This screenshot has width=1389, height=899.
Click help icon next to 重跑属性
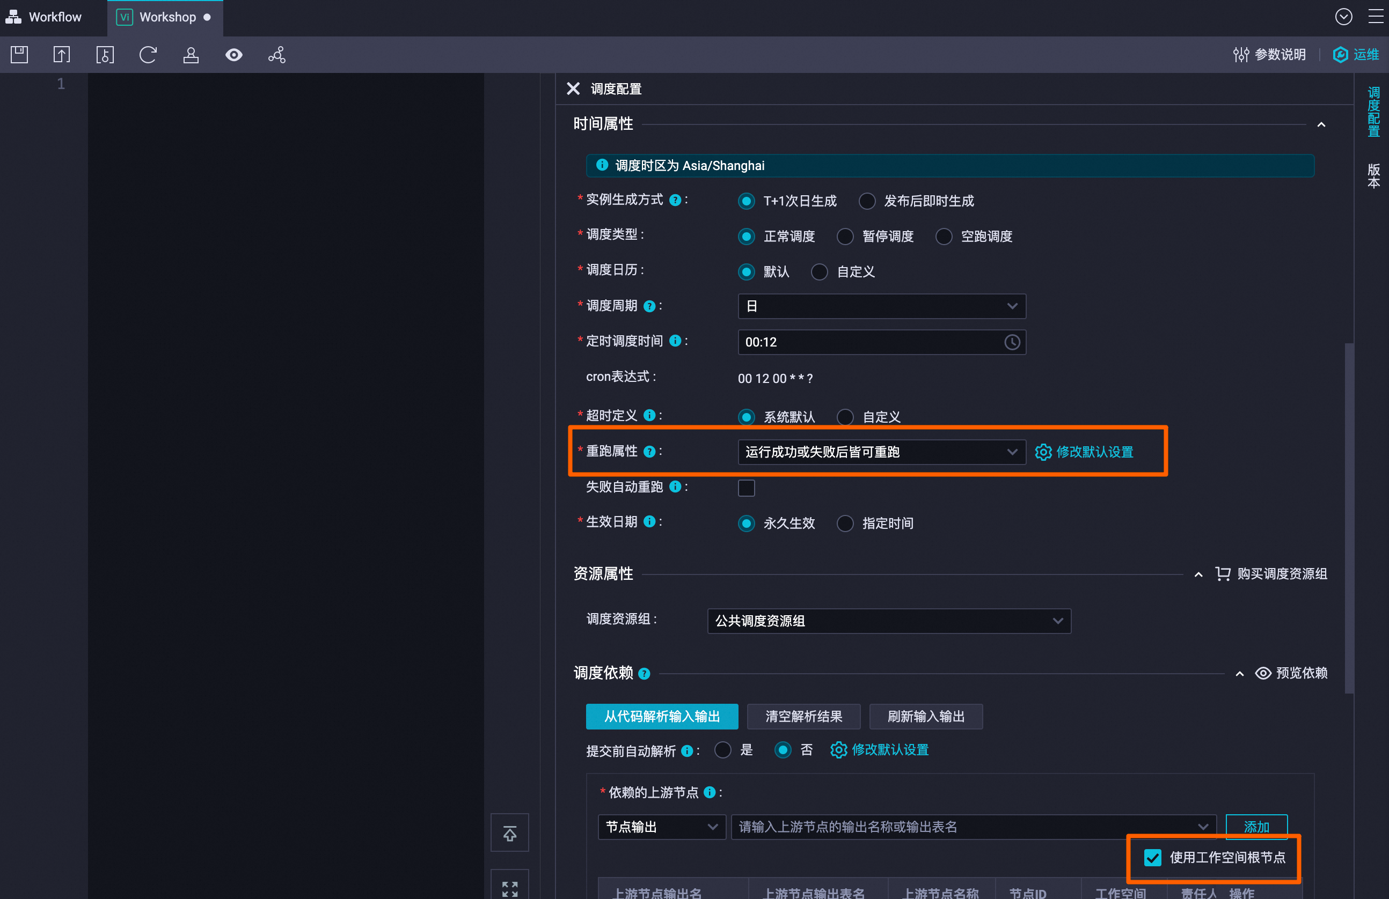tap(649, 452)
